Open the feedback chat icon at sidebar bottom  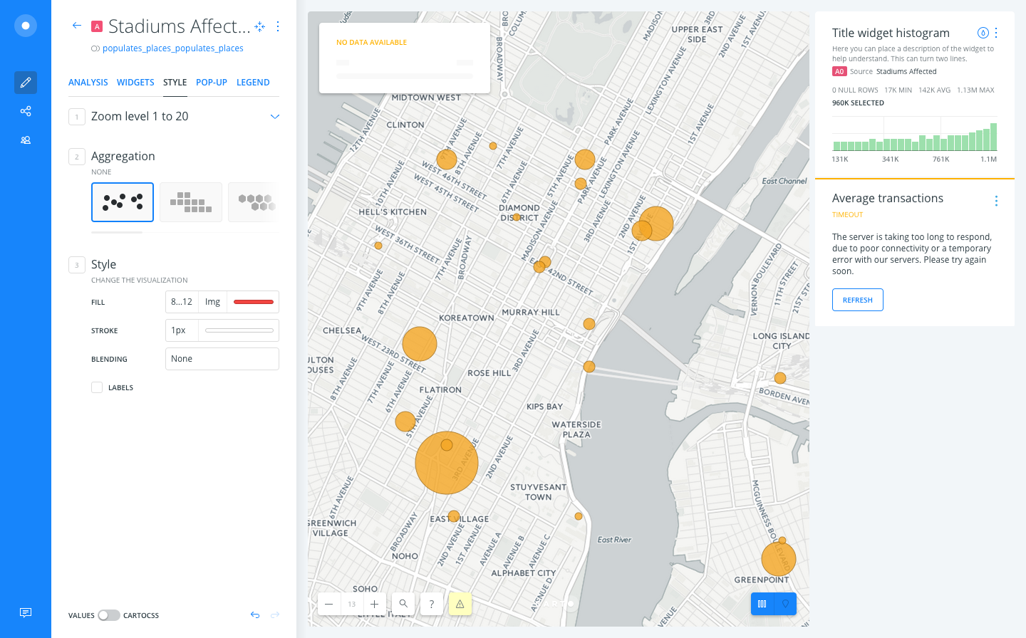tap(26, 612)
